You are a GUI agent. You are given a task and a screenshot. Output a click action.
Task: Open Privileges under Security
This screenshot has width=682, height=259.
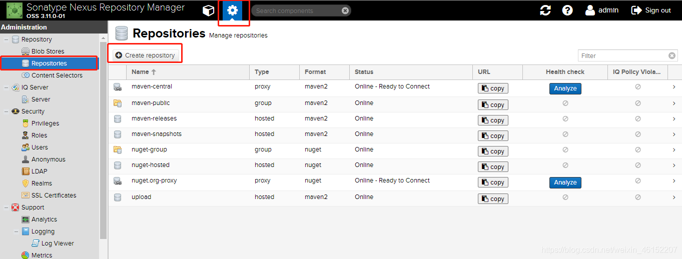coord(45,123)
